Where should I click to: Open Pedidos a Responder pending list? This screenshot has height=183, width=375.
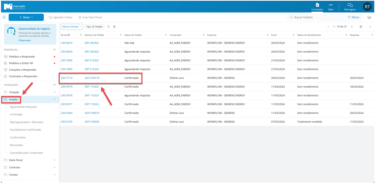[x=22, y=57]
